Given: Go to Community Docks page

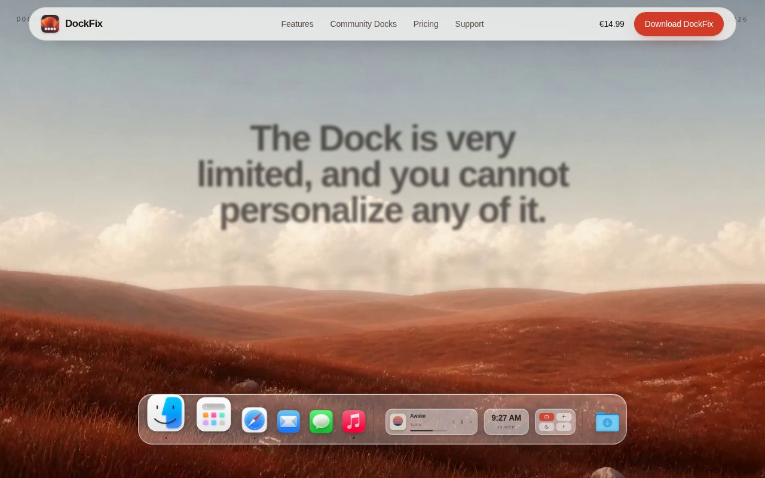Looking at the screenshot, I should pyautogui.click(x=363, y=24).
